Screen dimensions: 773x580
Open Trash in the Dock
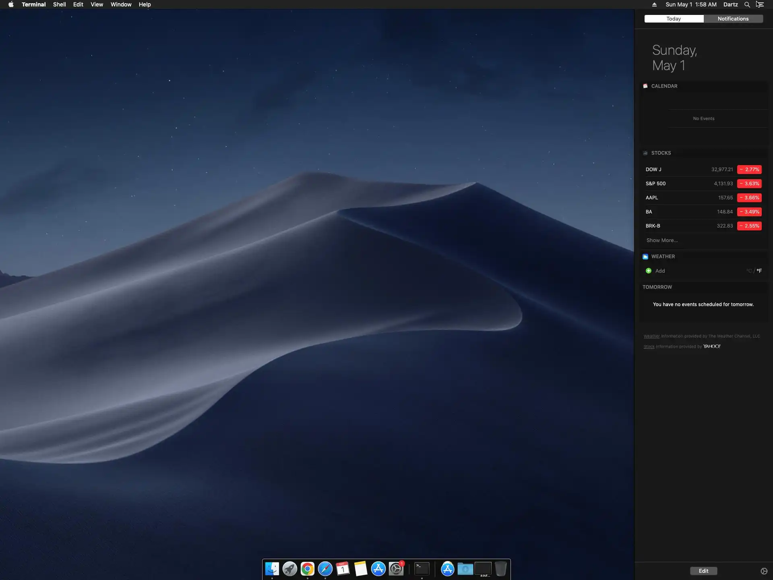(x=500, y=568)
